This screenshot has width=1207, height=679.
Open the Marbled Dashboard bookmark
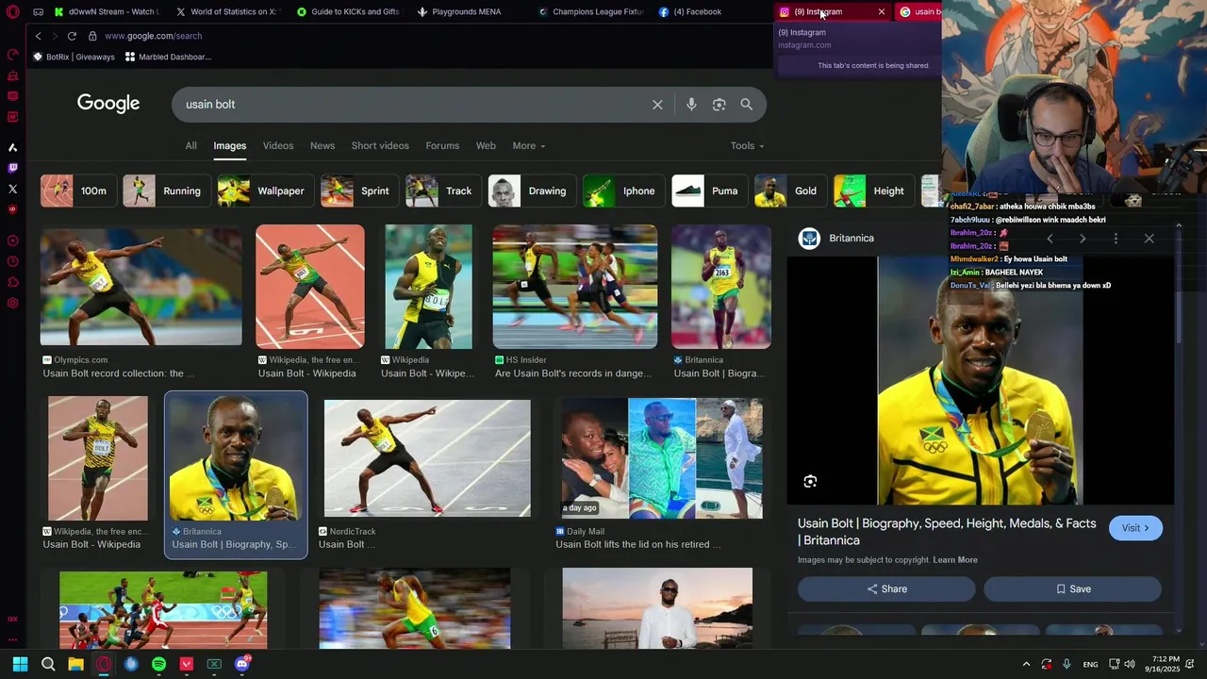pos(168,57)
